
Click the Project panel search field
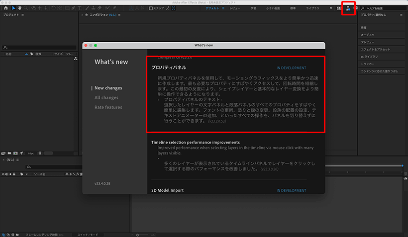pyautogui.click(x=39, y=47)
